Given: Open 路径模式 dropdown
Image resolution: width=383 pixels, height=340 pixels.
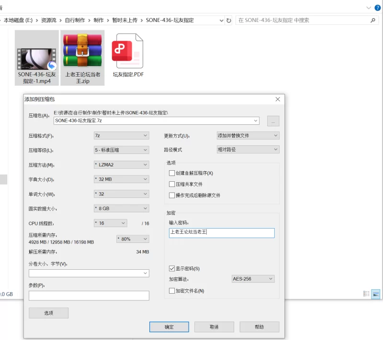Looking at the screenshot, I should 248,150.
